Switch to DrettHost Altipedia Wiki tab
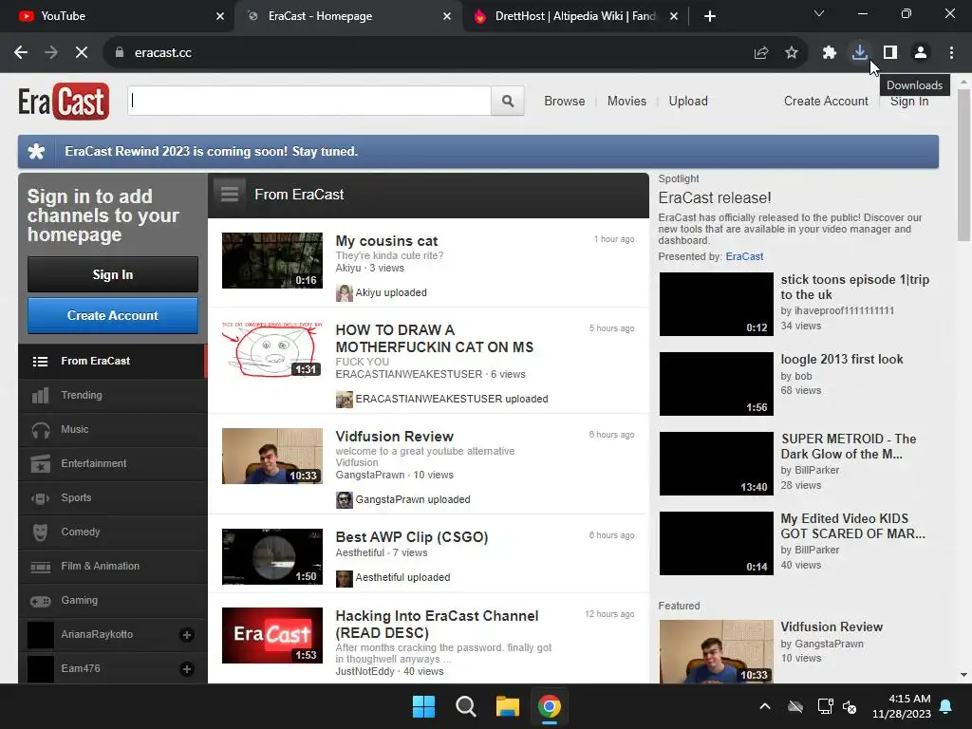 [574, 16]
